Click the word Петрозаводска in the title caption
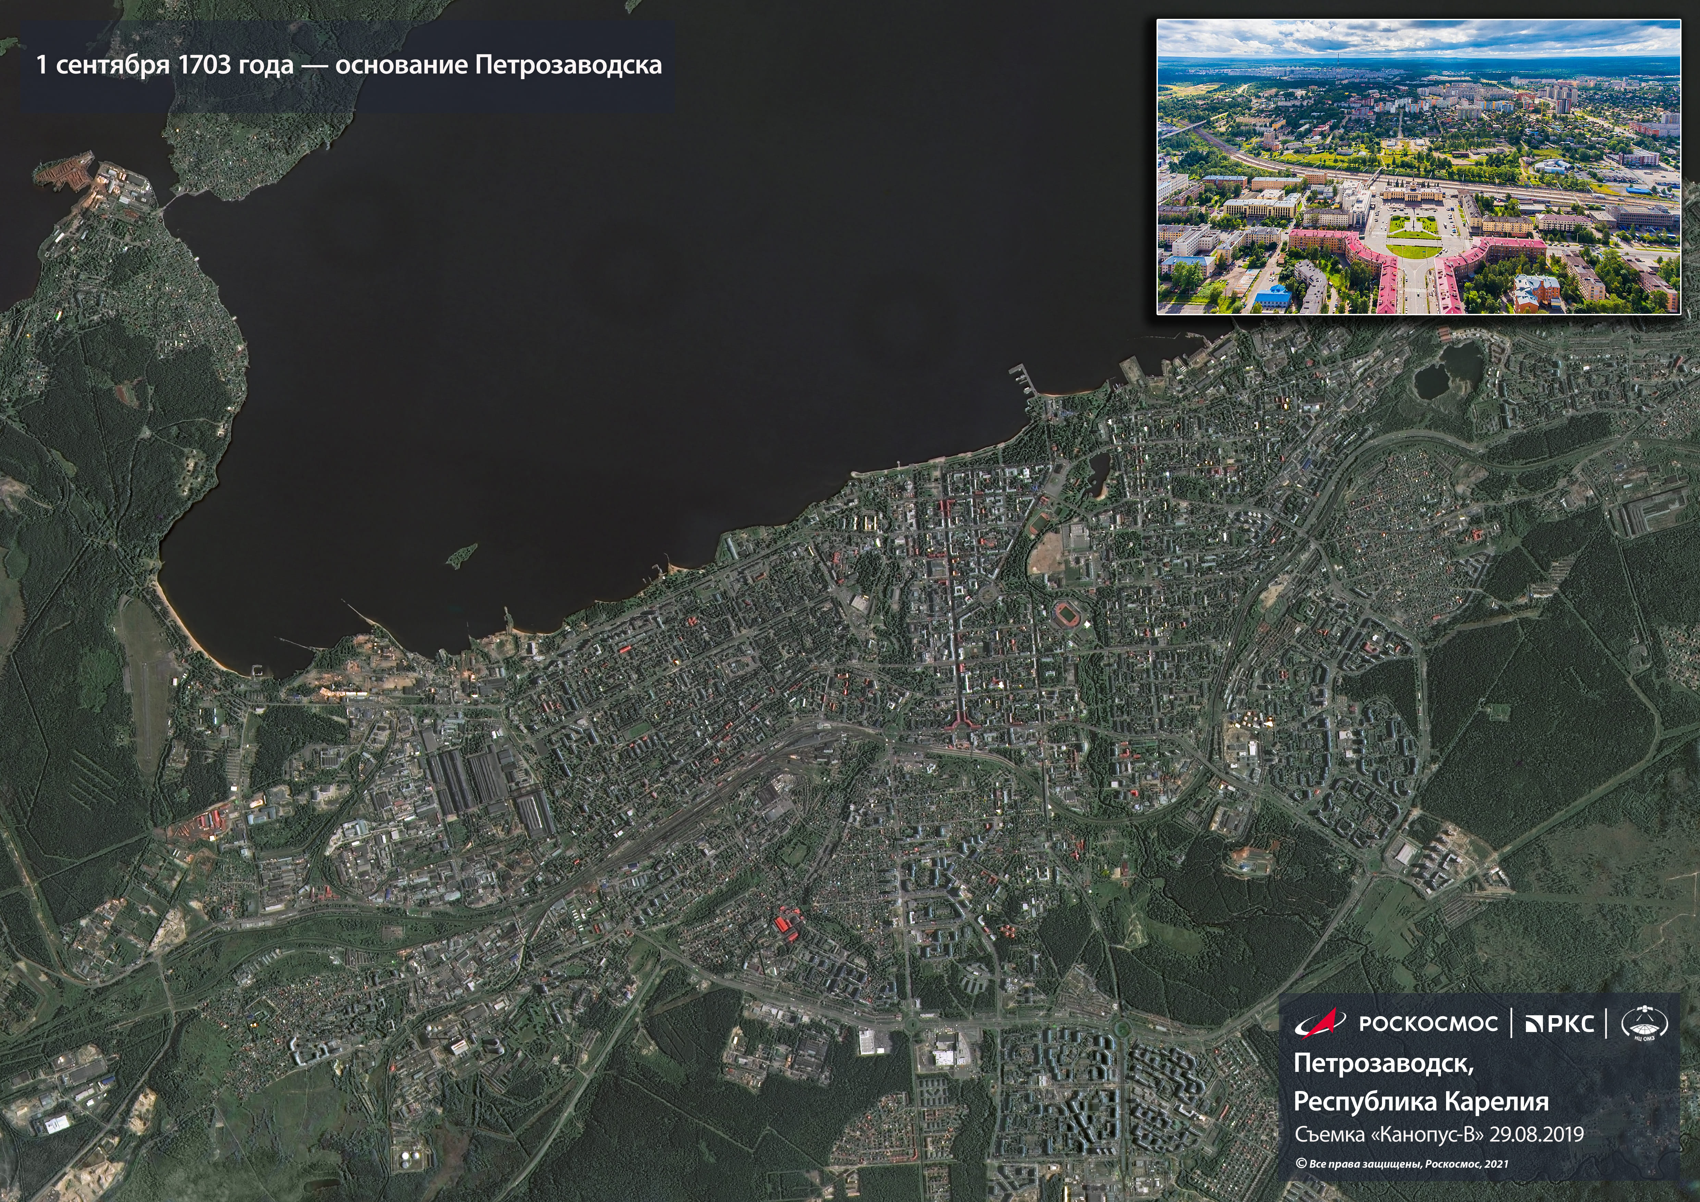 [x=568, y=66]
